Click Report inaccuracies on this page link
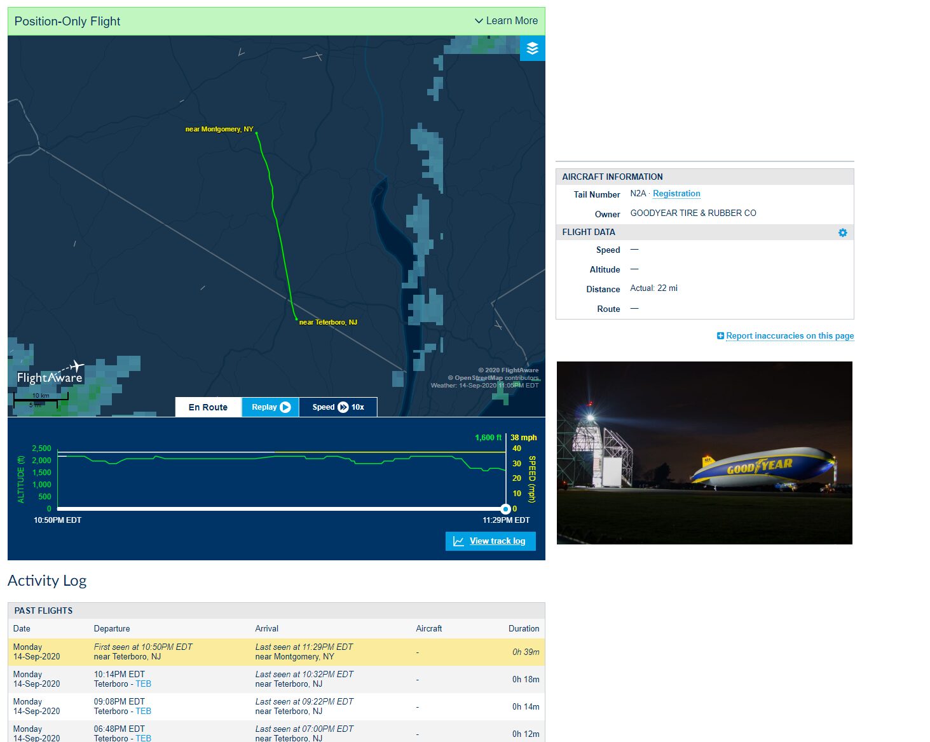The height and width of the screenshot is (742, 930). click(x=790, y=336)
